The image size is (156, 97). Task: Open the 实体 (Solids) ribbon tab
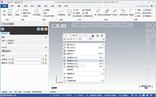(x=32, y=6)
